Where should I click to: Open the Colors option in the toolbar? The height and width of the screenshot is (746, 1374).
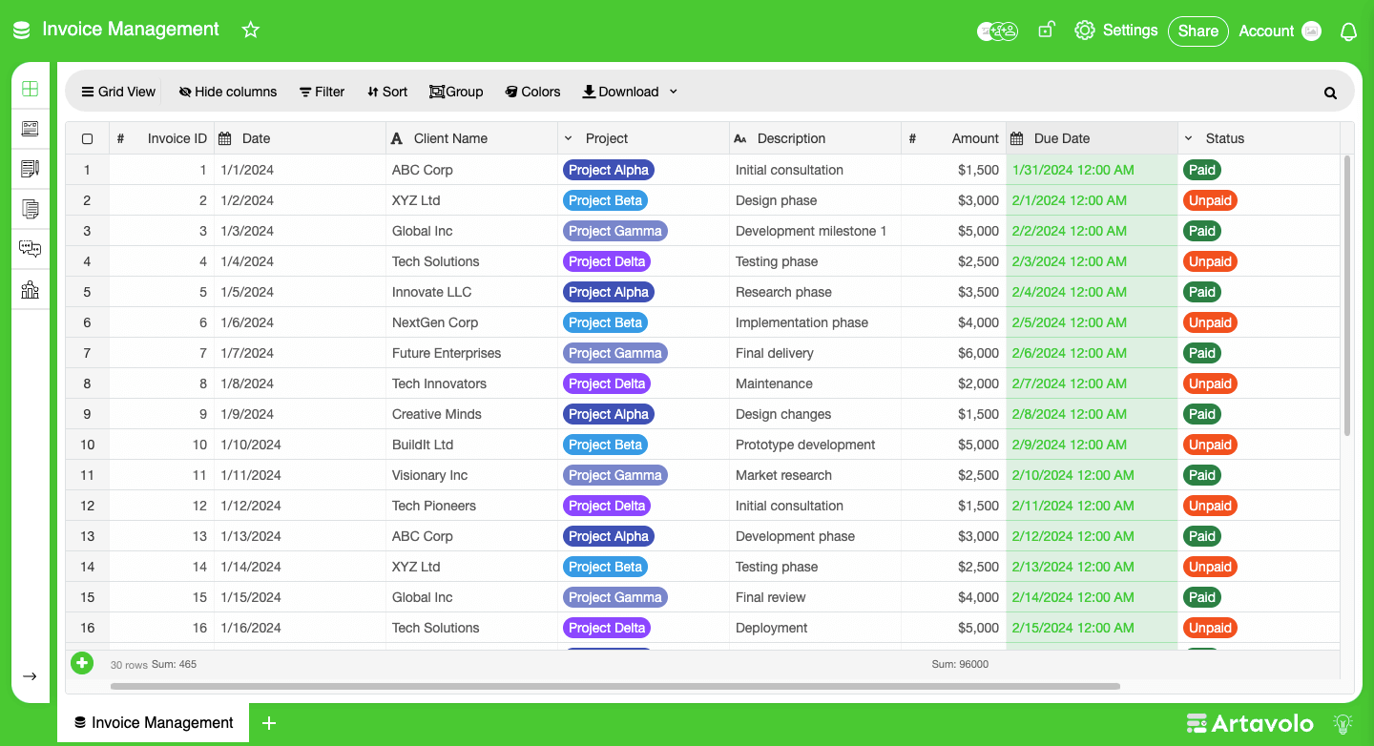click(x=532, y=92)
